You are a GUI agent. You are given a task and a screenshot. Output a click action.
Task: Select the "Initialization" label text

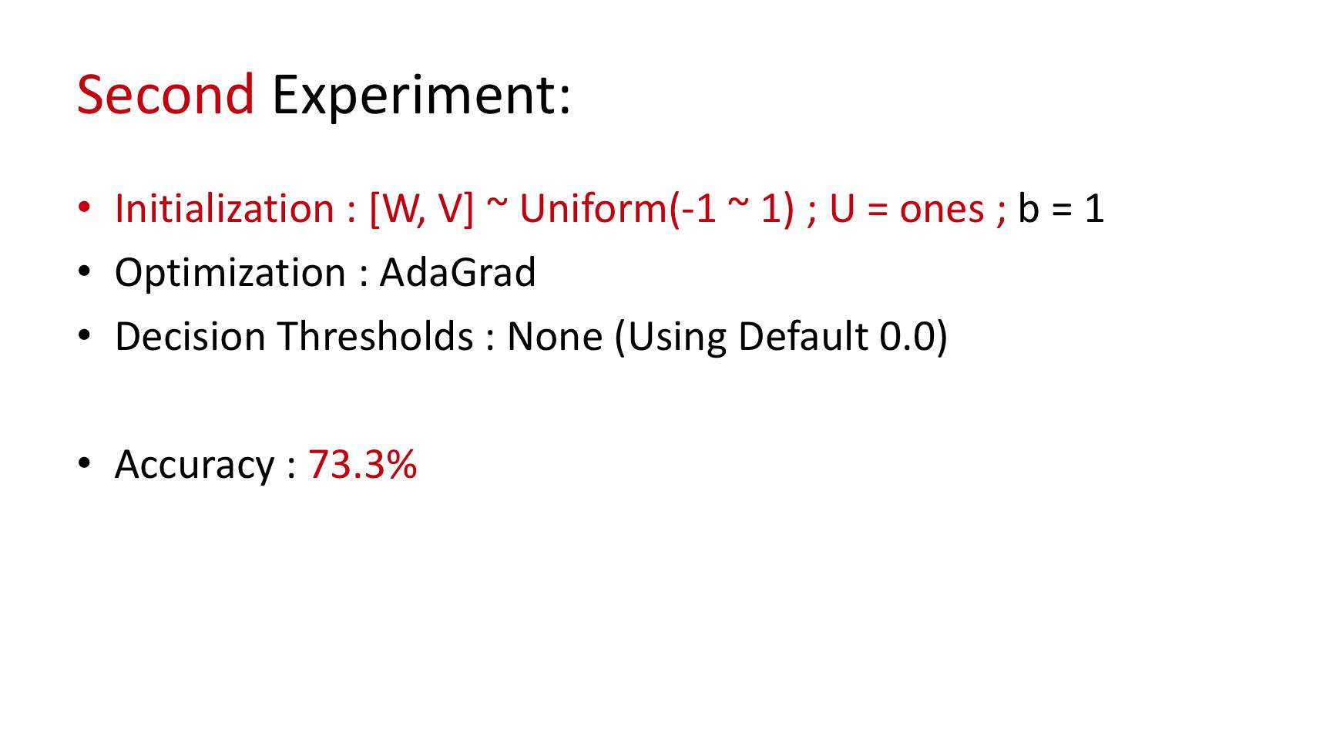tap(224, 208)
